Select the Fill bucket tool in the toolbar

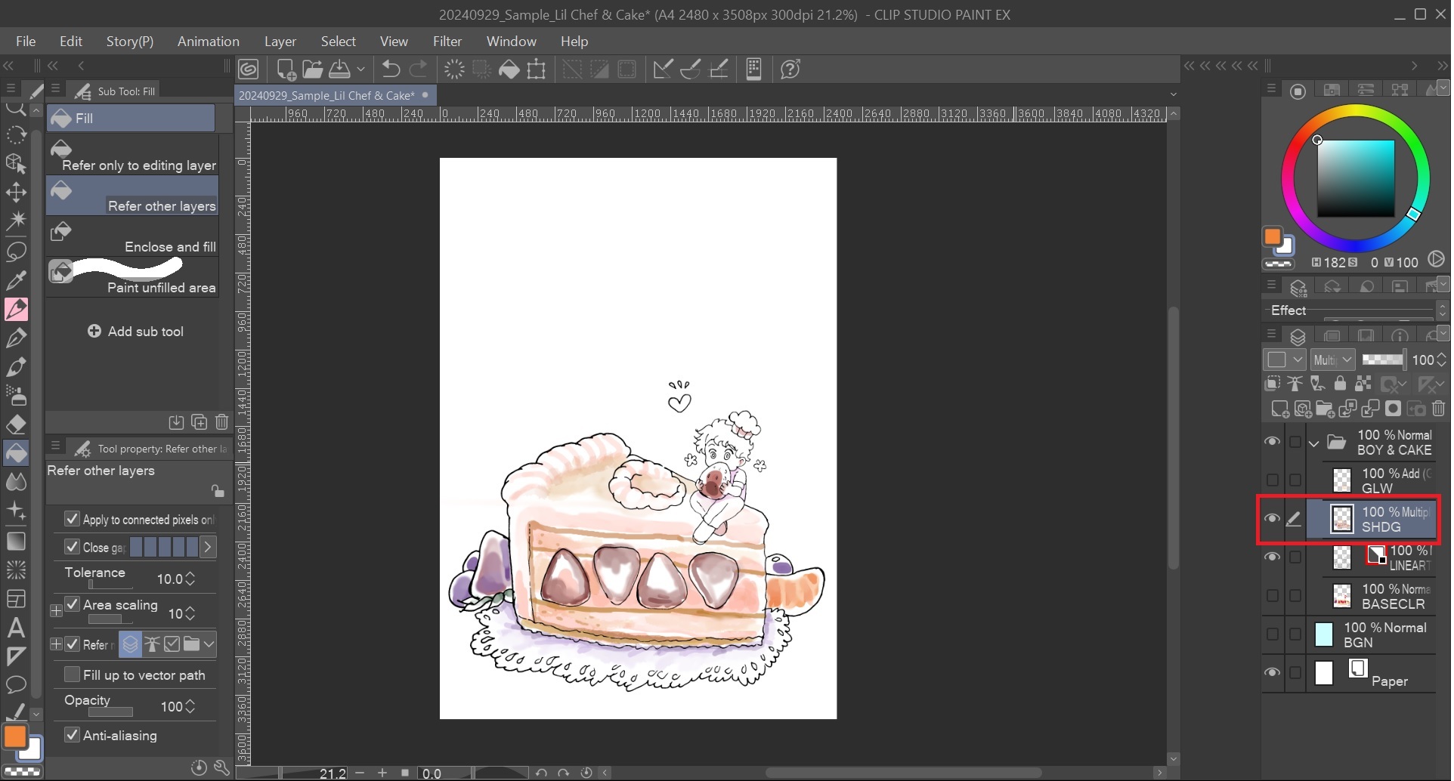point(17,452)
